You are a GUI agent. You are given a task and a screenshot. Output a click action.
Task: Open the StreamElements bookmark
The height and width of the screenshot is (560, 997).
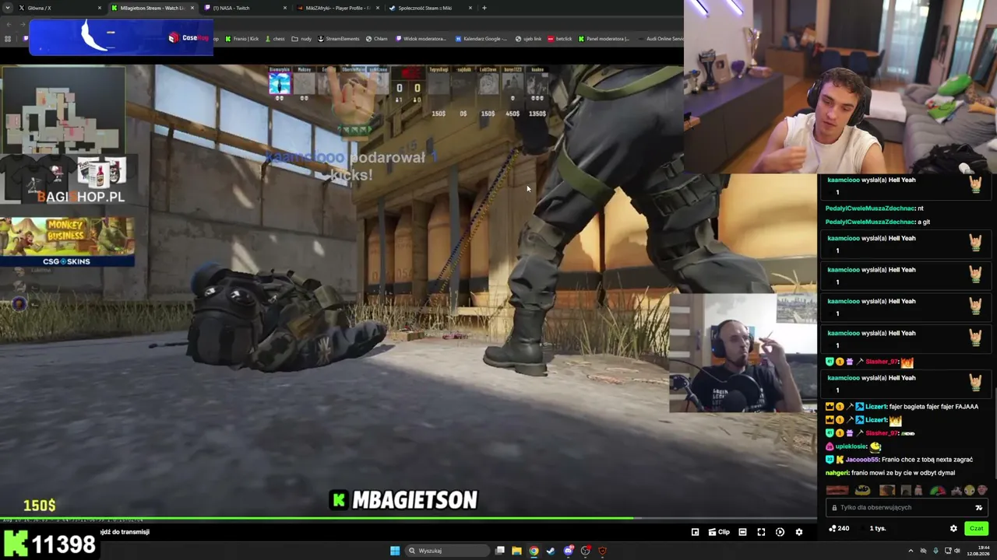click(338, 39)
